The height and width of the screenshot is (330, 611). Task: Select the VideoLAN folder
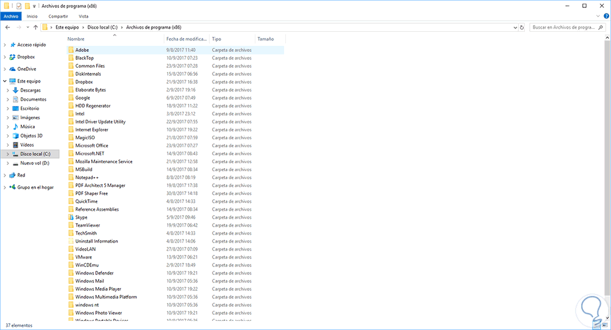click(86, 249)
